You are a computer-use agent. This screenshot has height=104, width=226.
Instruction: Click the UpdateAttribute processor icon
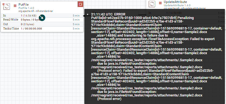(152, 4)
